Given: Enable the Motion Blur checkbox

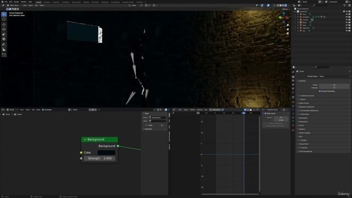Looking at the screenshot, I should pyautogui.click(x=300, y=114).
